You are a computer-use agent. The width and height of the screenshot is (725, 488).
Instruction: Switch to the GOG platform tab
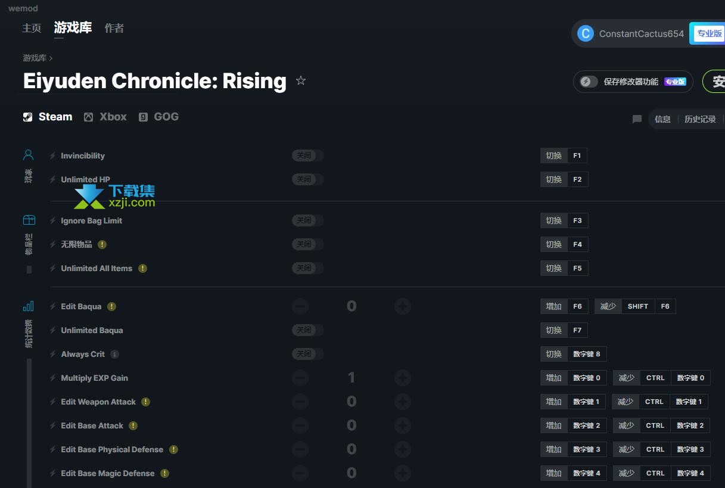[x=158, y=117]
